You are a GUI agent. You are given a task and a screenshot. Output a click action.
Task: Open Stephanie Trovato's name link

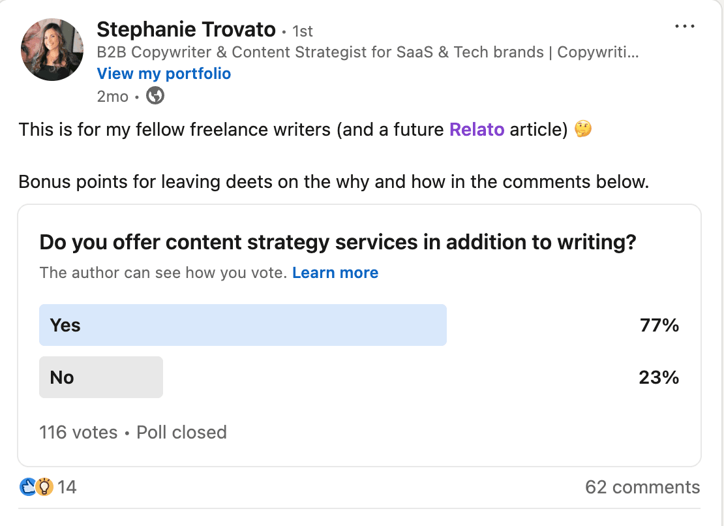point(186,29)
